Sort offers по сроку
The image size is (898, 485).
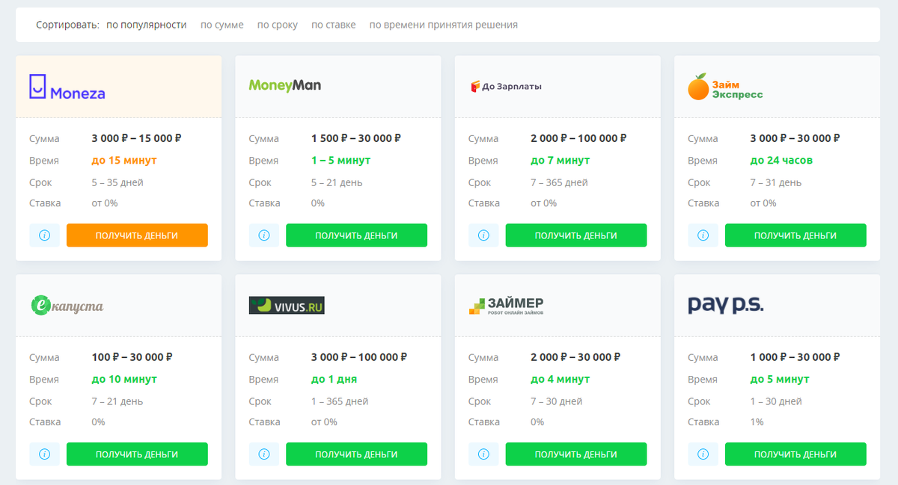pyautogui.click(x=278, y=25)
